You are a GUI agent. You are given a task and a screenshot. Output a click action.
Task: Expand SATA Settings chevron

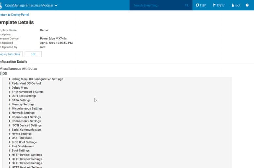[x=9, y=100]
